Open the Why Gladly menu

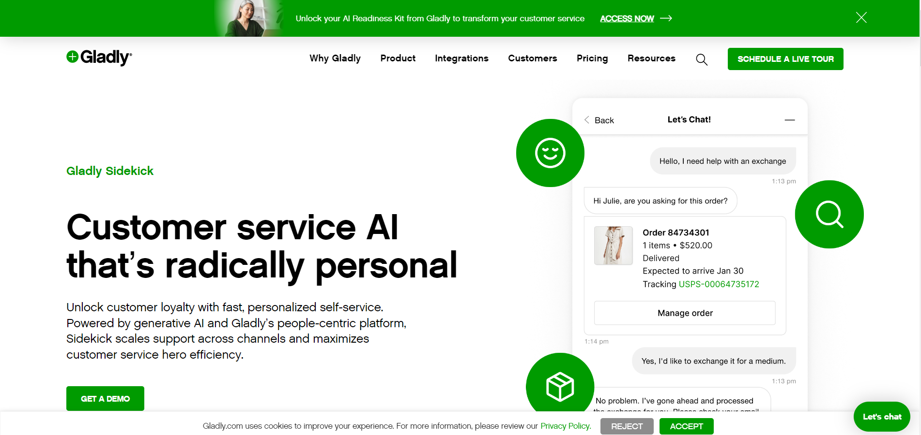pyautogui.click(x=335, y=58)
